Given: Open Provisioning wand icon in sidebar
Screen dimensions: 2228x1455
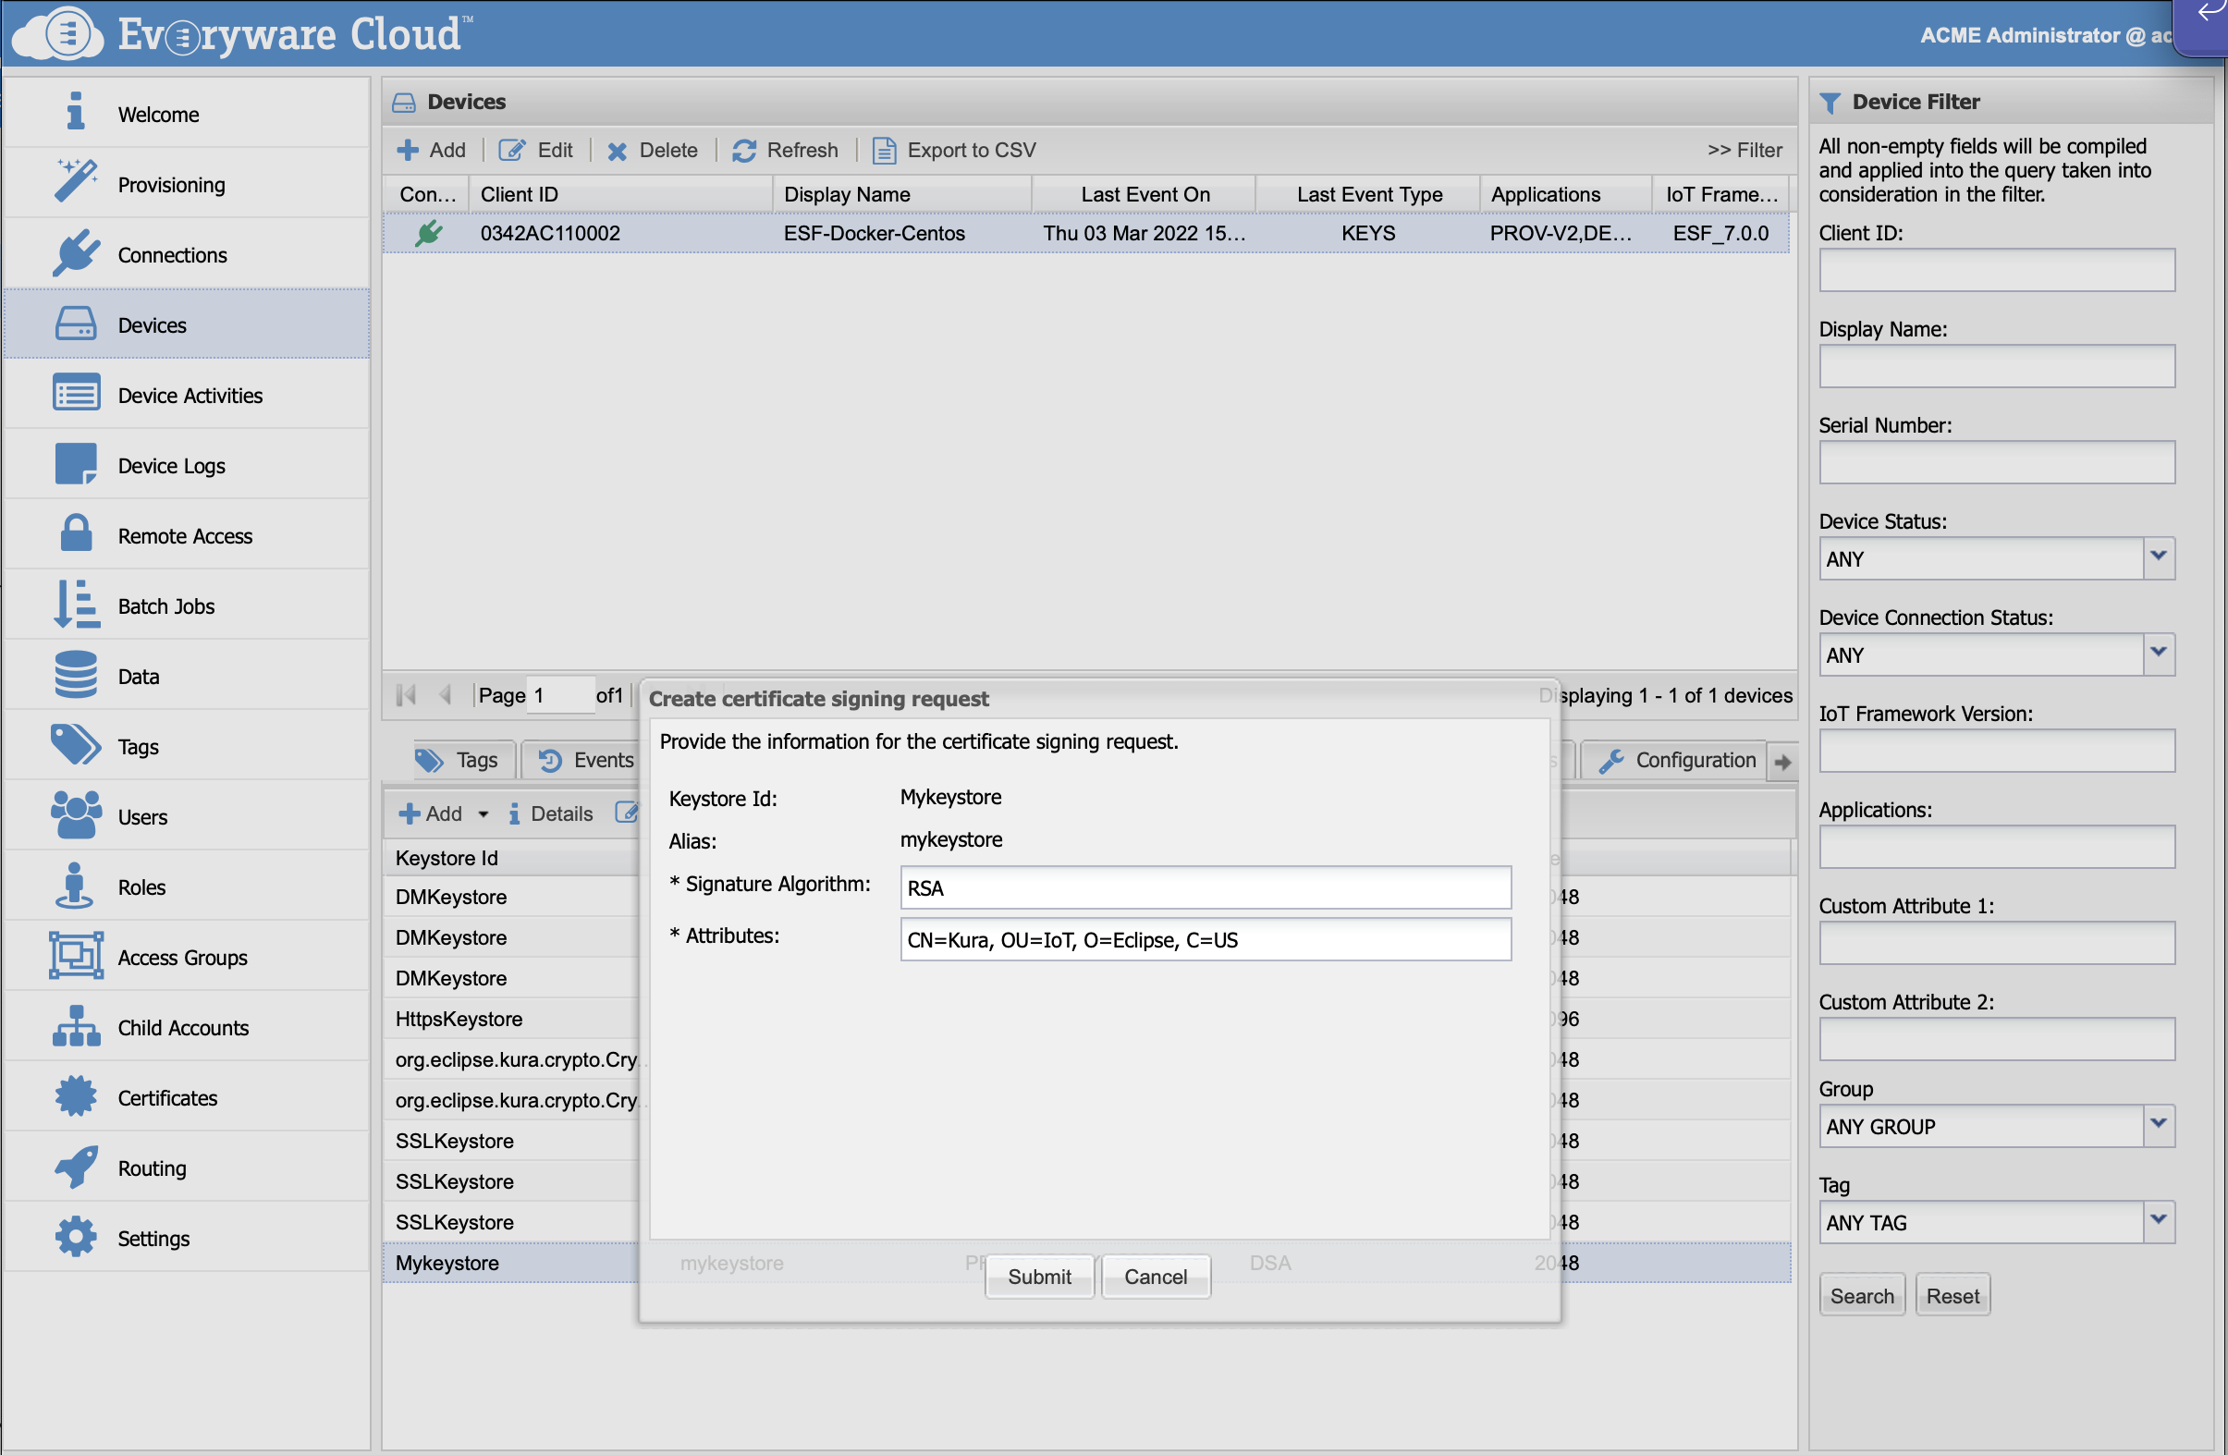Looking at the screenshot, I should tap(76, 181).
